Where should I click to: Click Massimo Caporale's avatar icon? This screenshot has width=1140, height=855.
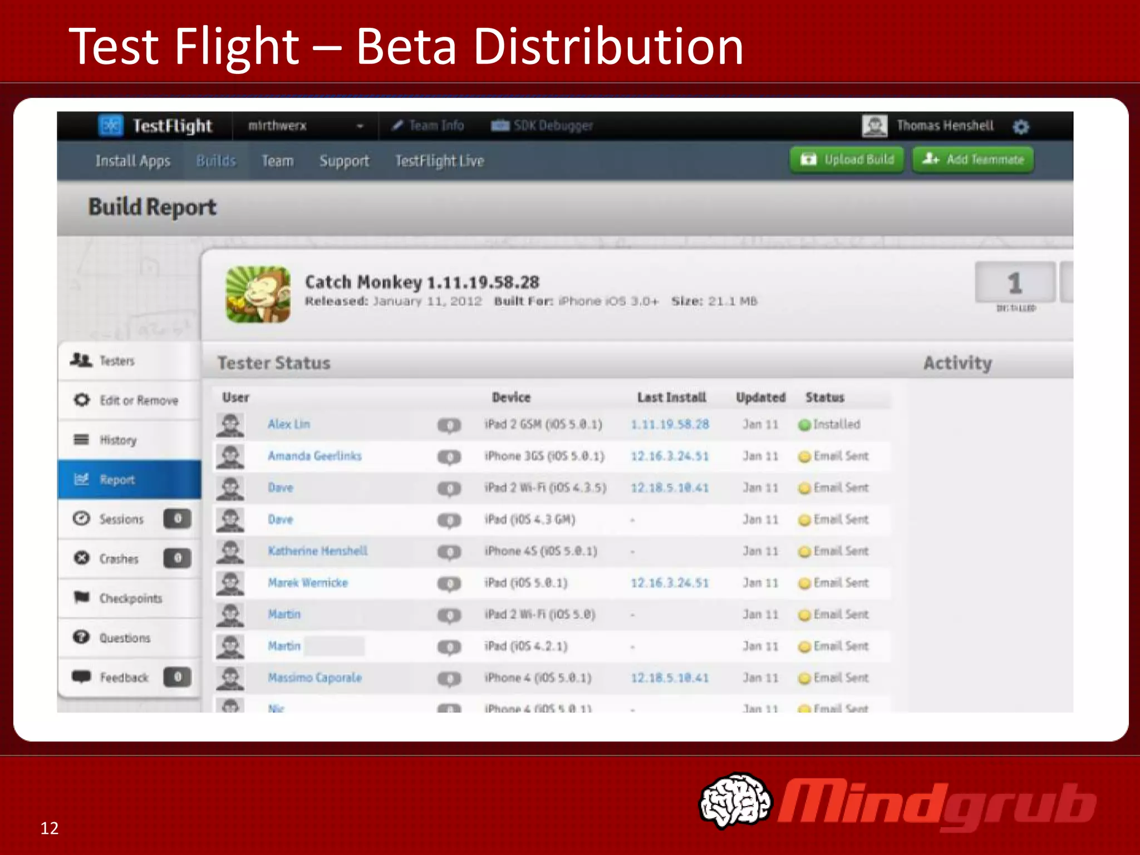click(x=230, y=678)
